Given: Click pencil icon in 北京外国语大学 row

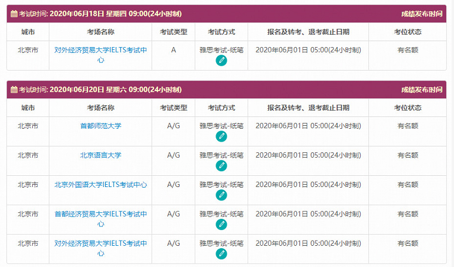Looking at the screenshot, I should coord(221,195).
